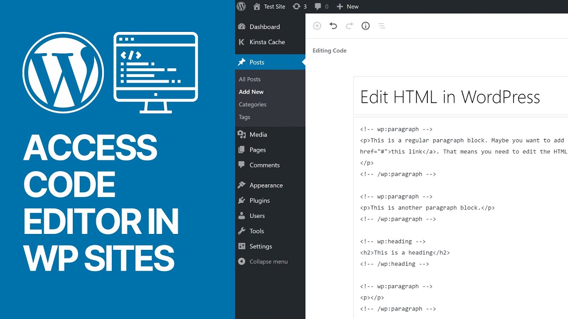
Task: Click the Appearance paintbrush icon
Action: (x=241, y=185)
